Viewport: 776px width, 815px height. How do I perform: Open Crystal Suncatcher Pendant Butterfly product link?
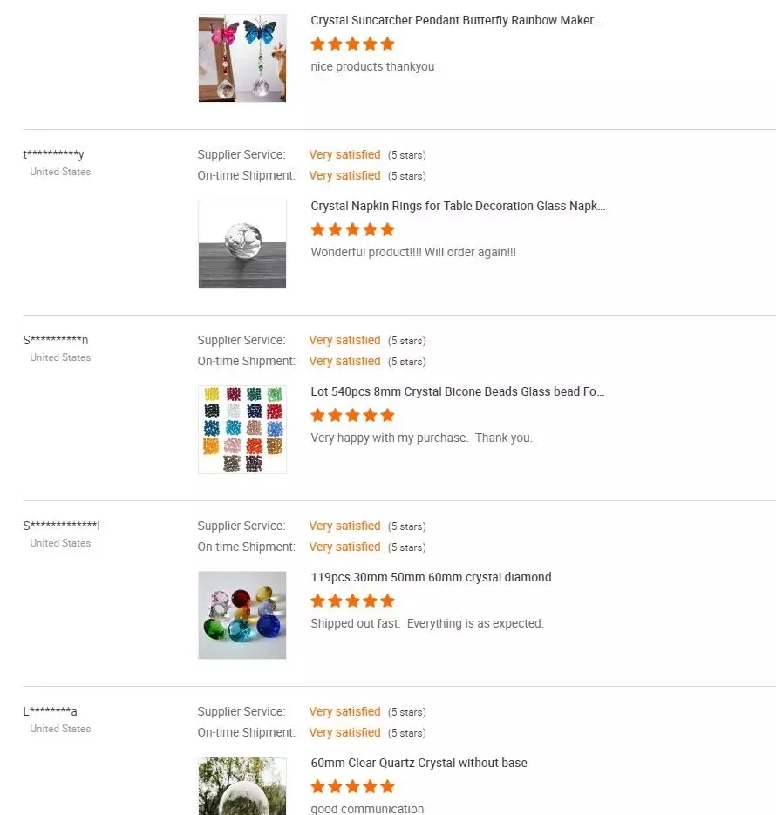point(458,20)
